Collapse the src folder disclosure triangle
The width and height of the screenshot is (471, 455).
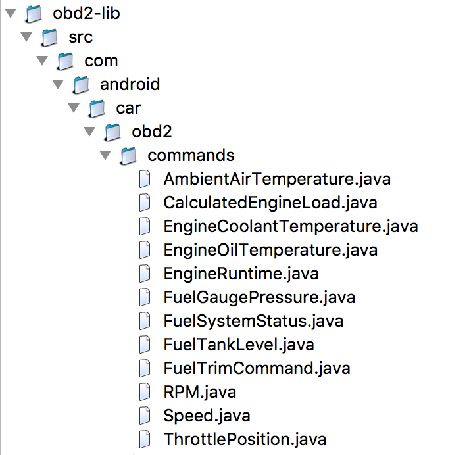pyautogui.click(x=26, y=37)
